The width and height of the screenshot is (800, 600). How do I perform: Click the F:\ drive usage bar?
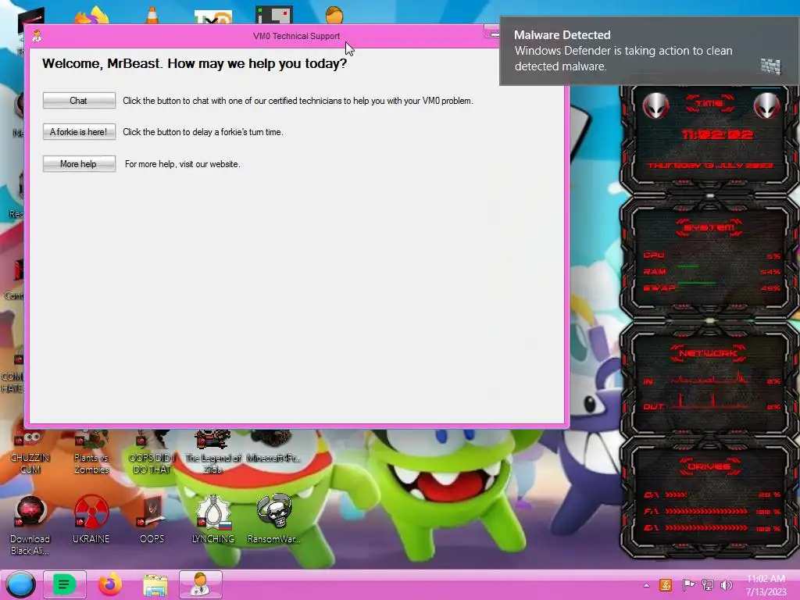tap(712, 511)
